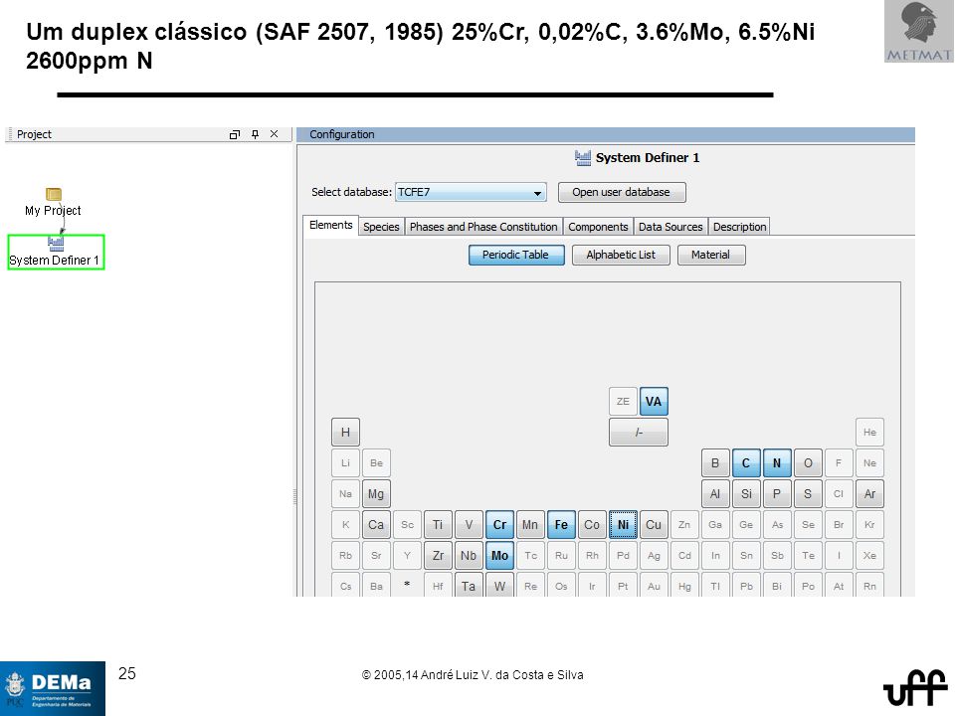Image resolution: width=955 pixels, height=716 pixels.
Task: Select Silicon (Si) element
Action: coord(745,494)
